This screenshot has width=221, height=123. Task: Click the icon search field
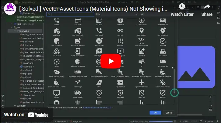point(70,14)
